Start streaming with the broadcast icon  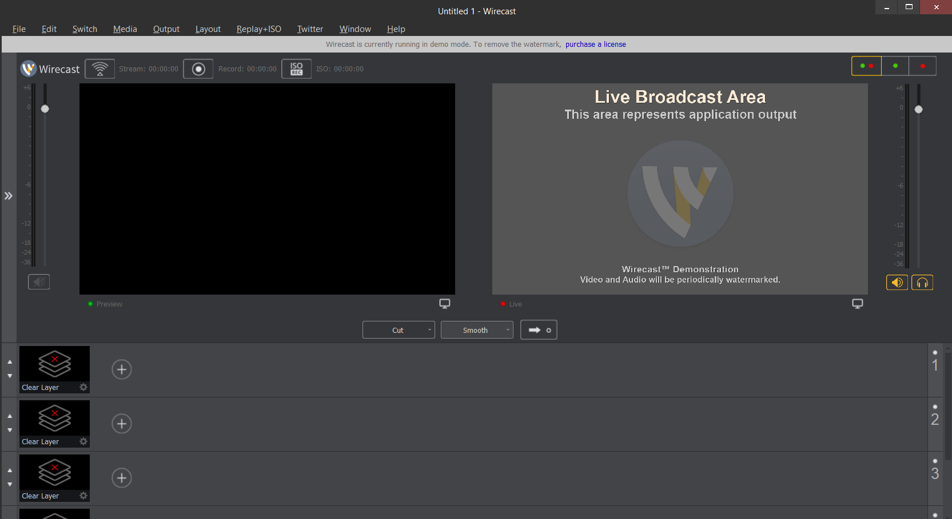coord(100,69)
